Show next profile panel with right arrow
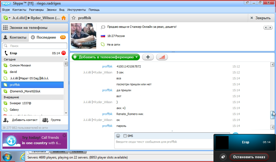This screenshot has height=162, width=276. pyautogui.click(x=270, y=28)
